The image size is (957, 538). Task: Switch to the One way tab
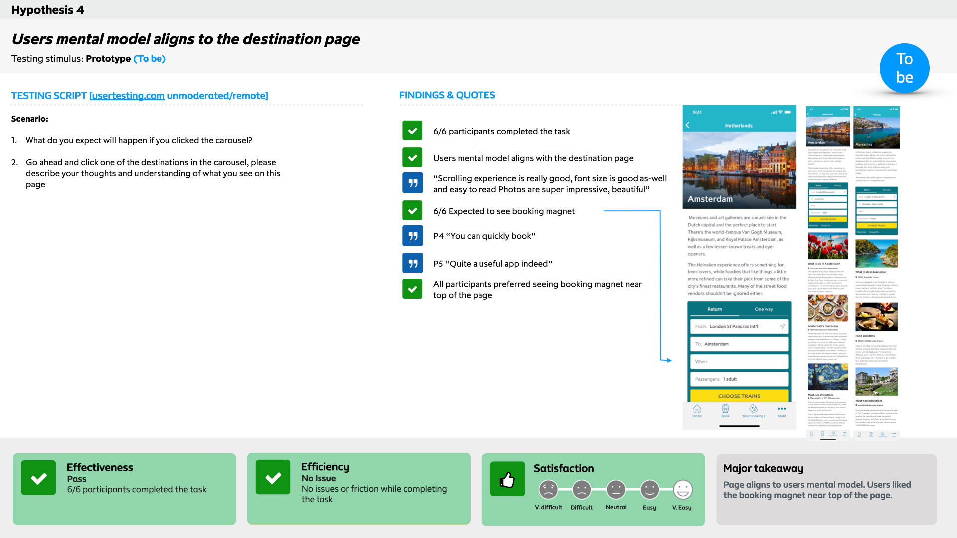tap(763, 309)
